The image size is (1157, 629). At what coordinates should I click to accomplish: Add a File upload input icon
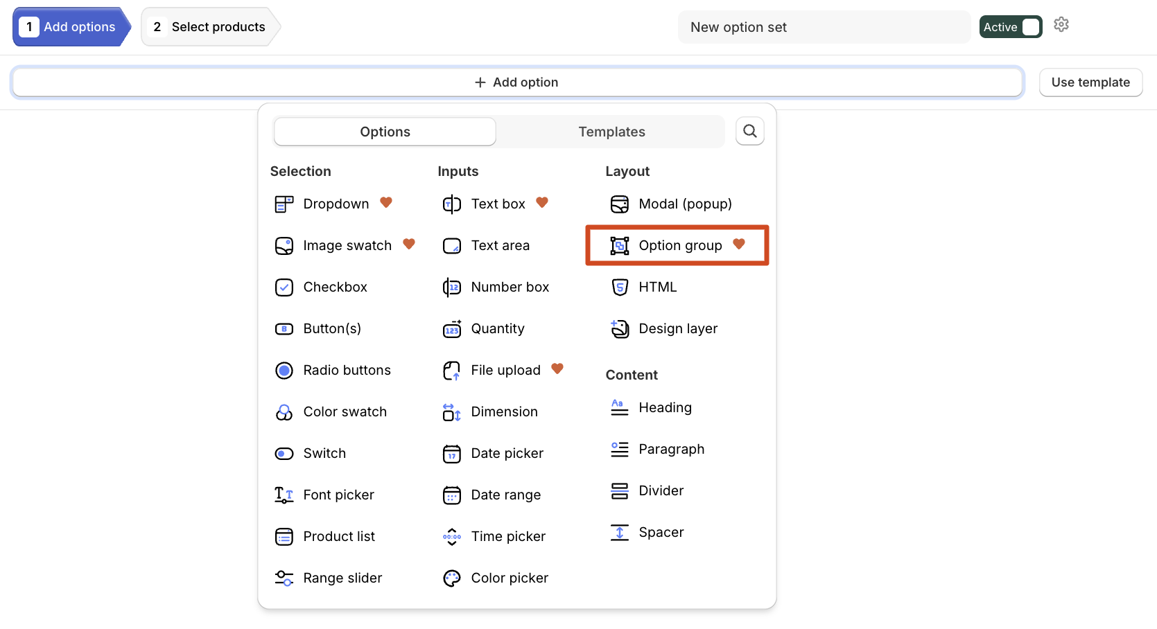pyautogui.click(x=452, y=370)
